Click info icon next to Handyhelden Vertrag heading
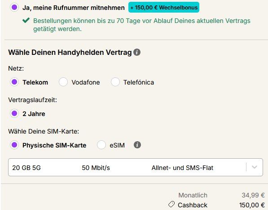This screenshot has width=268, height=210. pyautogui.click(x=137, y=52)
